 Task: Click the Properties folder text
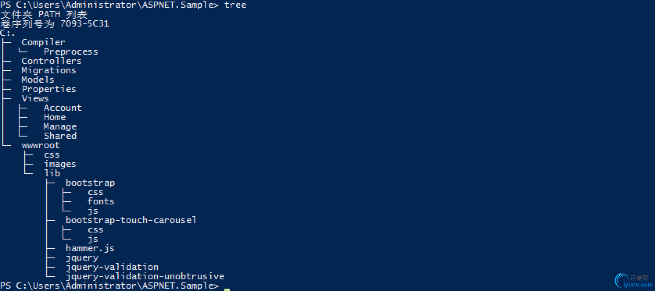coord(49,89)
